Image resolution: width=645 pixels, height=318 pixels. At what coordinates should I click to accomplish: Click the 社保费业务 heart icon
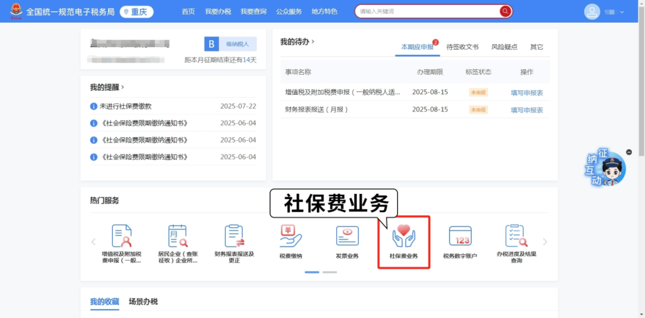(x=404, y=236)
